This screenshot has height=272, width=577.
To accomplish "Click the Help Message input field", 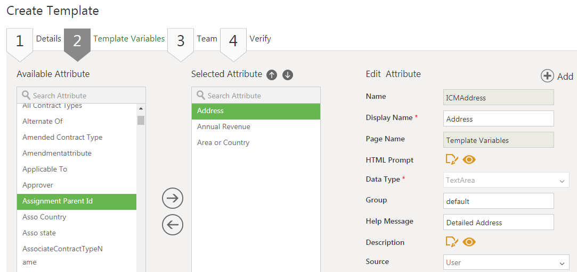I will click(498, 223).
